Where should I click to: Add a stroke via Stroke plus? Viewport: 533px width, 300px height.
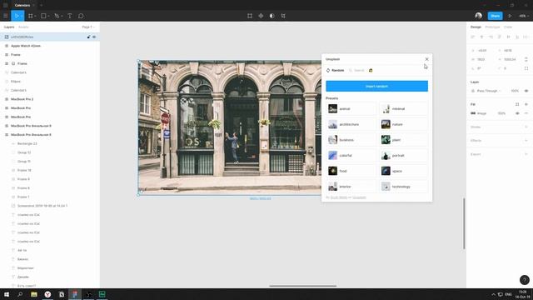click(526, 127)
